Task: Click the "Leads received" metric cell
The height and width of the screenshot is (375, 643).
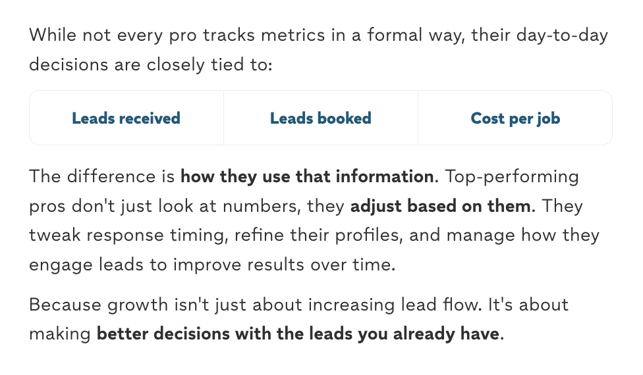Action: click(x=126, y=118)
